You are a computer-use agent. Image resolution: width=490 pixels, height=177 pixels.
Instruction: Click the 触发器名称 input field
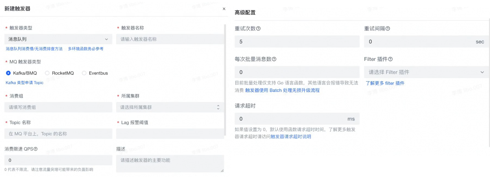(x=170, y=39)
